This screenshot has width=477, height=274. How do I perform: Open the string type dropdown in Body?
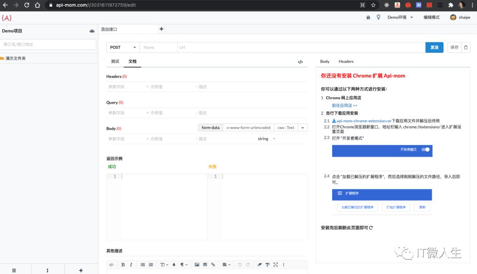pos(266,139)
